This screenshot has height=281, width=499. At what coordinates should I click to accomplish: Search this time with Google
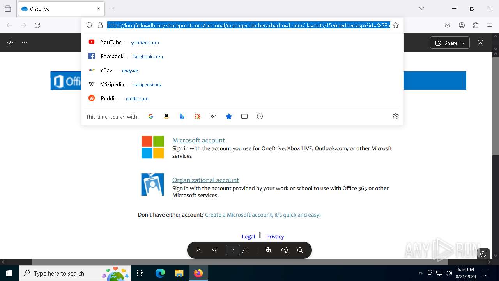coord(151,116)
